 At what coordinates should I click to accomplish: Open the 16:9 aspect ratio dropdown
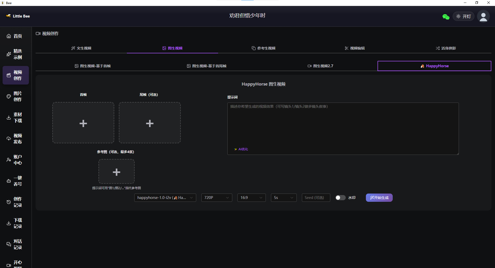(x=252, y=198)
